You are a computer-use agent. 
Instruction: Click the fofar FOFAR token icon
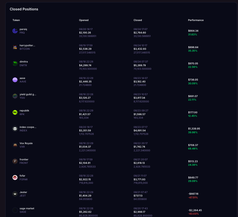point(15,177)
